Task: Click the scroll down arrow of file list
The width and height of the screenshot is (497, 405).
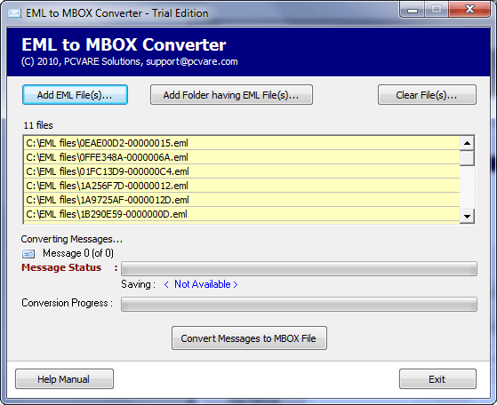Action: tap(467, 217)
